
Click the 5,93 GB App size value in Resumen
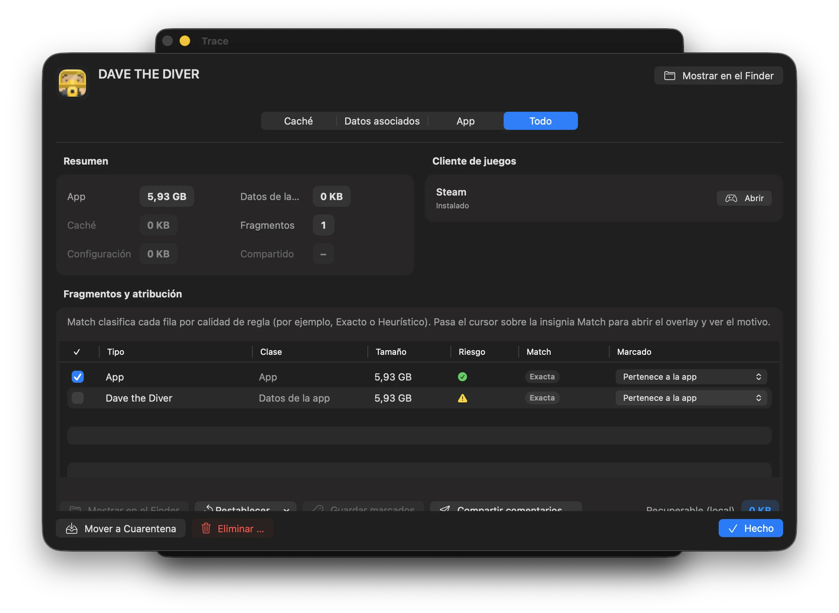point(167,196)
